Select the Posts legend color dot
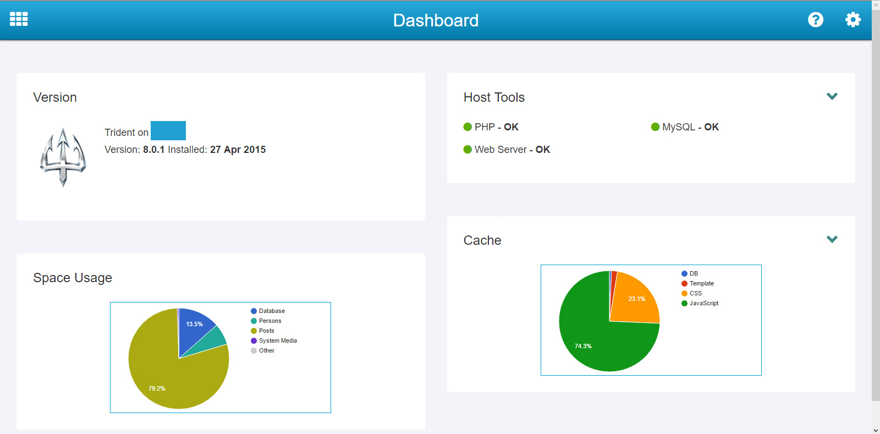Image resolution: width=880 pixels, height=434 pixels. [x=254, y=331]
